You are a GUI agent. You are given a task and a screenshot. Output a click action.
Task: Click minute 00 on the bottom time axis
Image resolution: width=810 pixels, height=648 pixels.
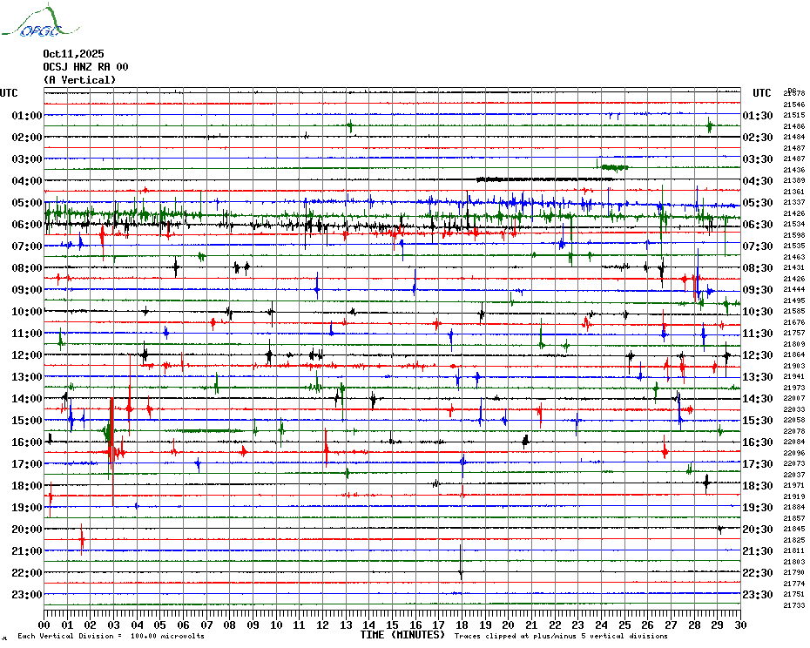(45, 624)
